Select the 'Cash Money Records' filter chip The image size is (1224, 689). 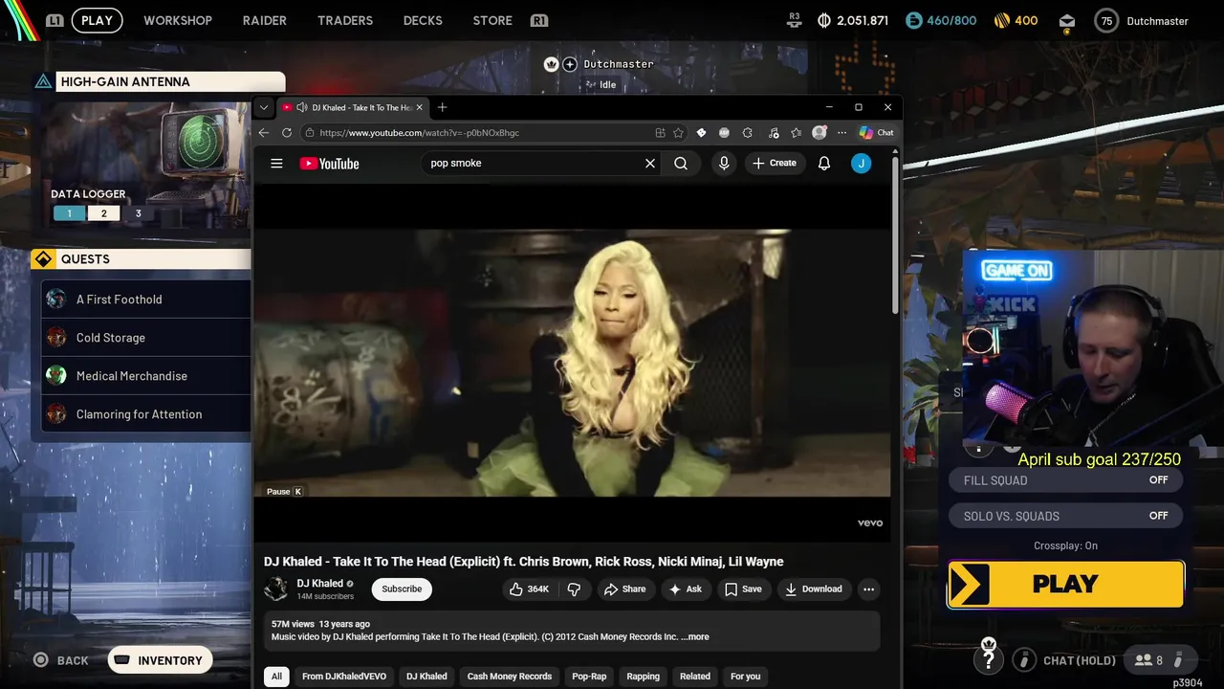510,677
